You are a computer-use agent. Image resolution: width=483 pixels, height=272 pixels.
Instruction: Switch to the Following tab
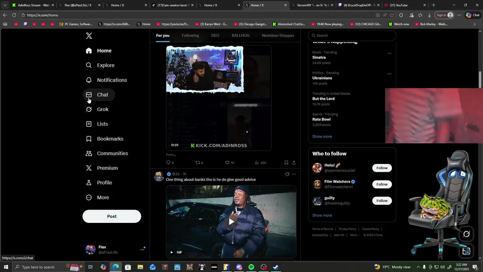(x=190, y=36)
